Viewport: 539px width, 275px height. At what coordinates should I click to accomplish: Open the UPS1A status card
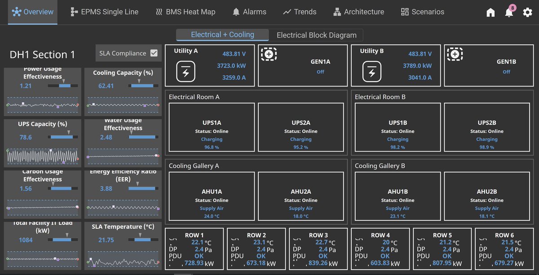212,127
